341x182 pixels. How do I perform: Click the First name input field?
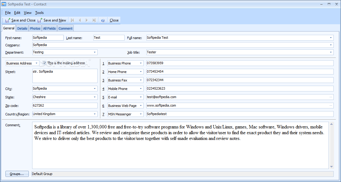coord(48,38)
